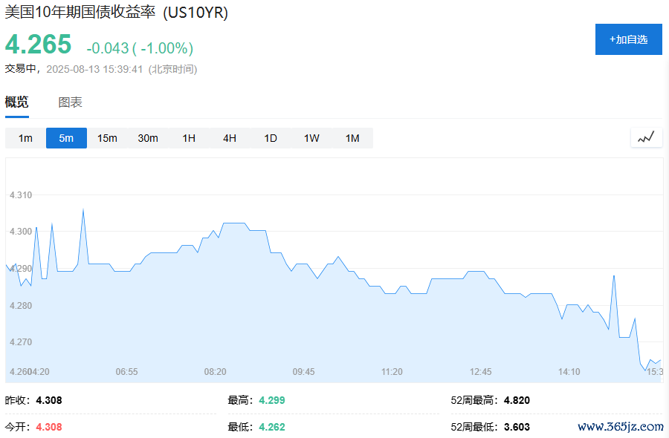This screenshot has width=669, height=438.
Task: Click the US10YR title heading
Action: point(117,13)
